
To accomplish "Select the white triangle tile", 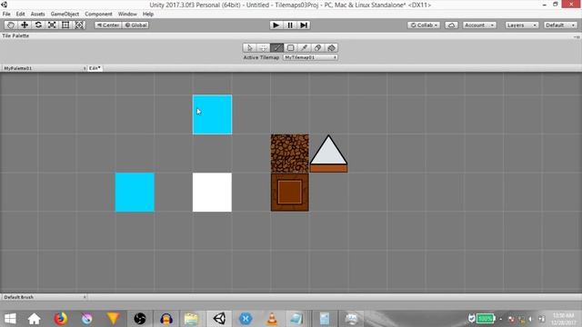I will tap(328, 154).
